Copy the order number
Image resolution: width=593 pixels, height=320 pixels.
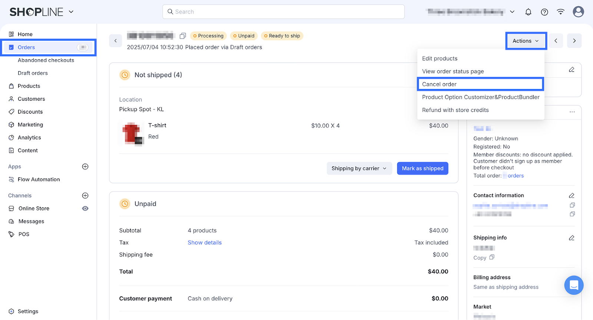click(183, 36)
